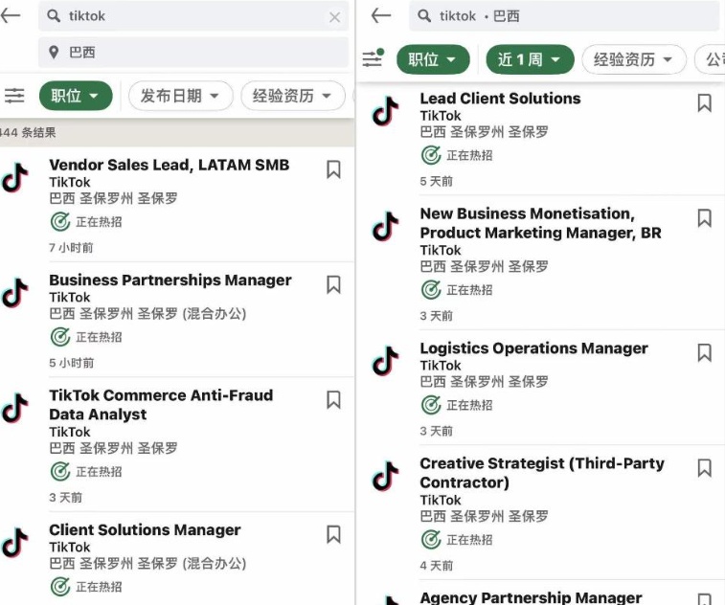Open all filters icon with green dot
The image size is (725, 605).
point(373,58)
